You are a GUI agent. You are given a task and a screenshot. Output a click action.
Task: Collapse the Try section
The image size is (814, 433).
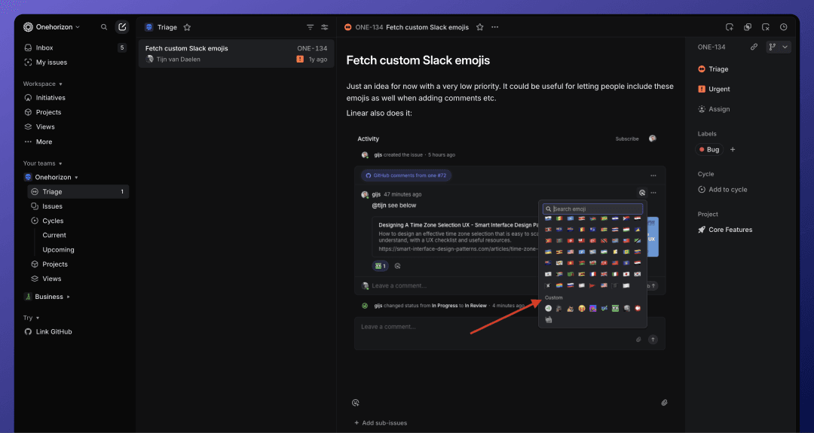pos(31,318)
